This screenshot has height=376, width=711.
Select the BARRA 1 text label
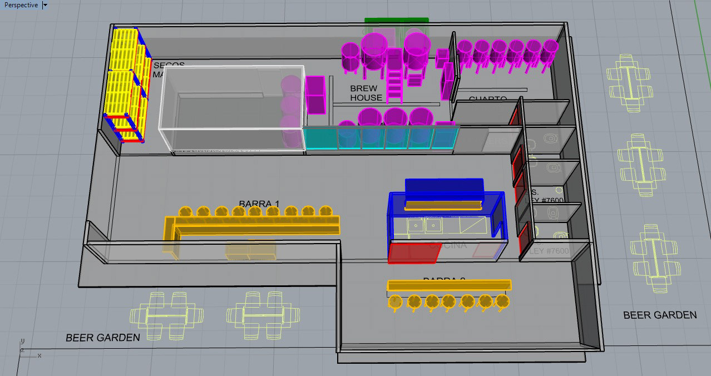(259, 204)
